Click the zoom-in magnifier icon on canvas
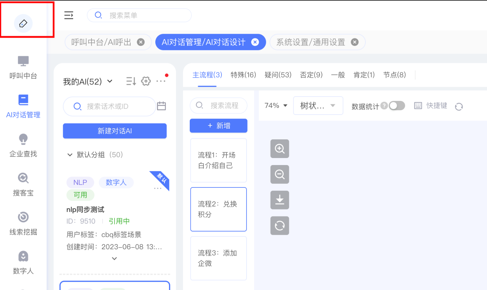487x290 pixels. pos(280,149)
